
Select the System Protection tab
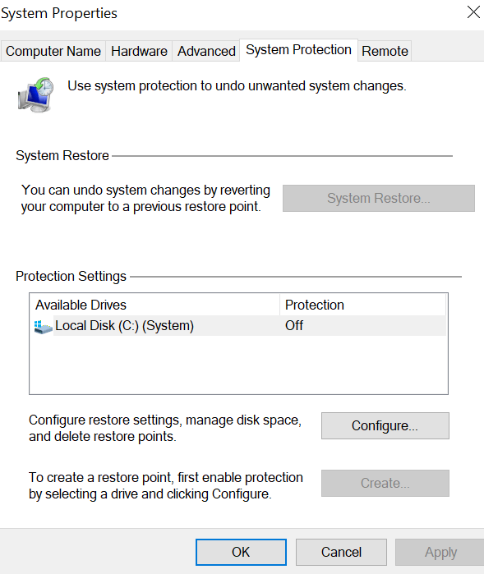click(x=298, y=50)
